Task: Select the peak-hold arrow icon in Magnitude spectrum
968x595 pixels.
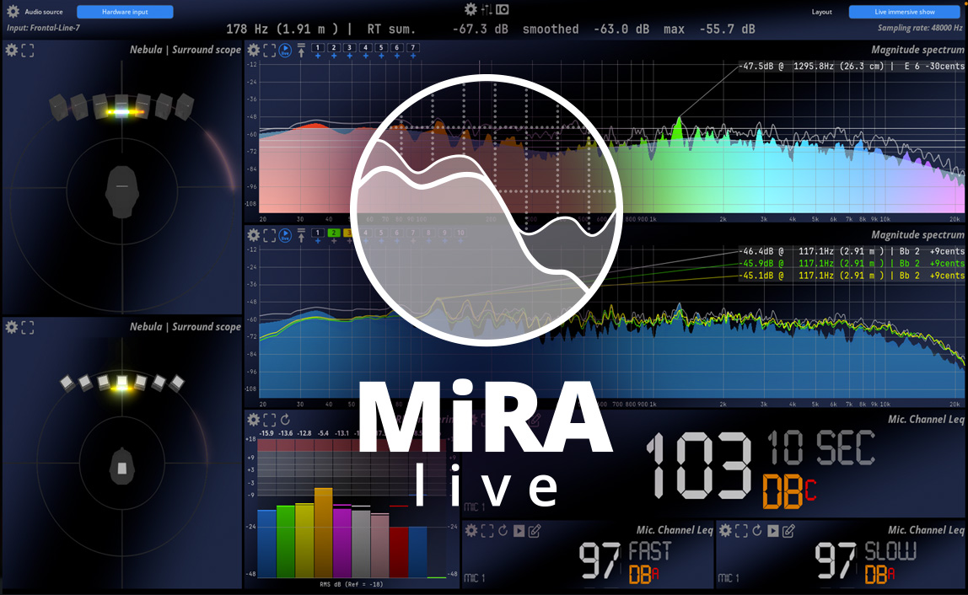Action: click(302, 51)
